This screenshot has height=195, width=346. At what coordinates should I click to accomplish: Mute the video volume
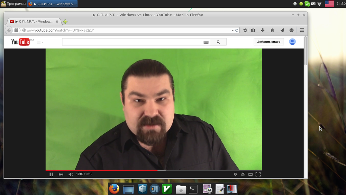click(x=71, y=174)
